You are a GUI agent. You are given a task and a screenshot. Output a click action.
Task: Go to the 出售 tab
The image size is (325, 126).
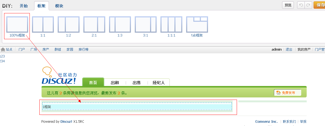[137, 82]
